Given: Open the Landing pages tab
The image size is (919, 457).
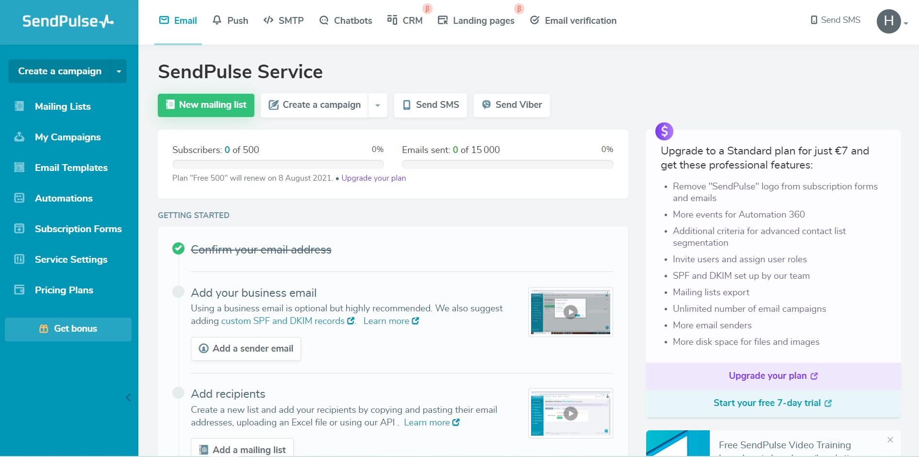Looking at the screenshot, I should [476, 20].
